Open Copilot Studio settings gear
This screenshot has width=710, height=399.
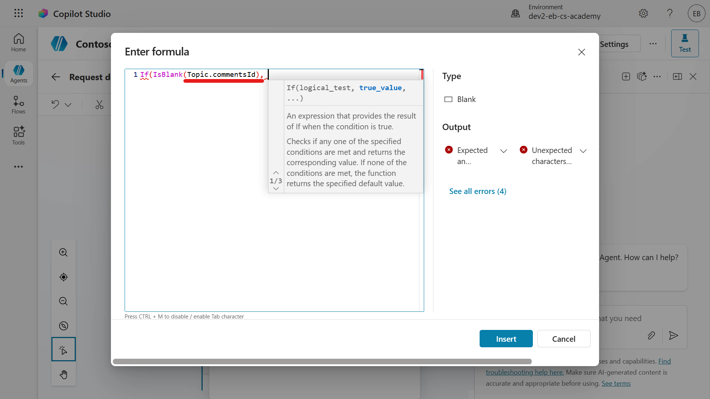click(x=643, y=13)
